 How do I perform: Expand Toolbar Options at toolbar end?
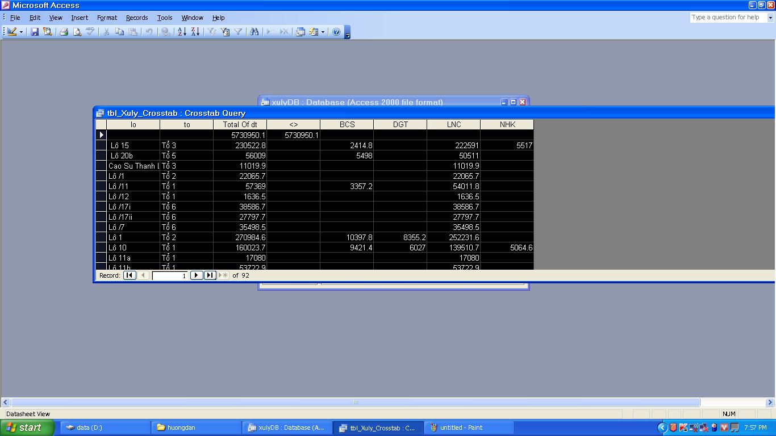click(347, 32)
